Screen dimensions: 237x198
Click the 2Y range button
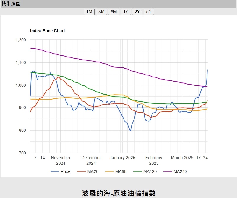pyautogui.click(x=137, y=12)
